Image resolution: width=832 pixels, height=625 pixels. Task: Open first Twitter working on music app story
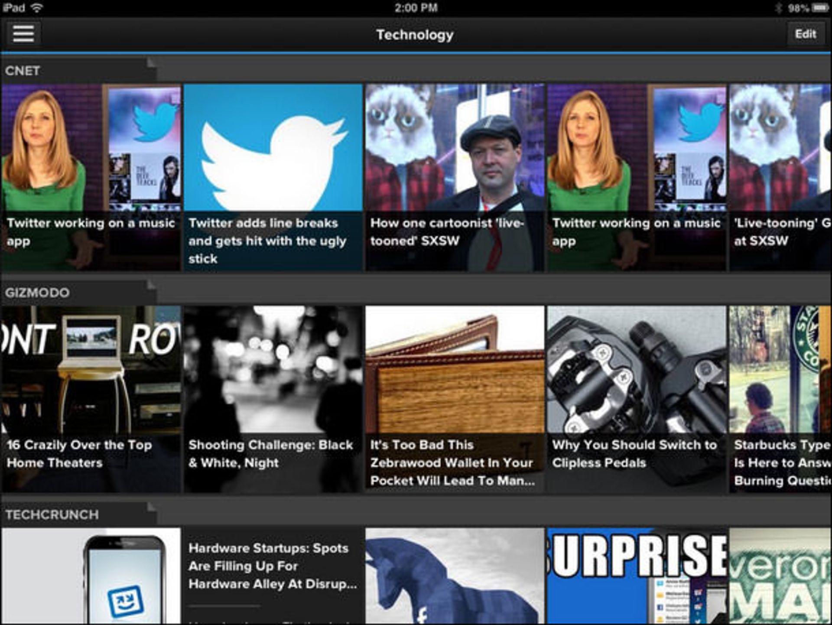coord(91,178)
